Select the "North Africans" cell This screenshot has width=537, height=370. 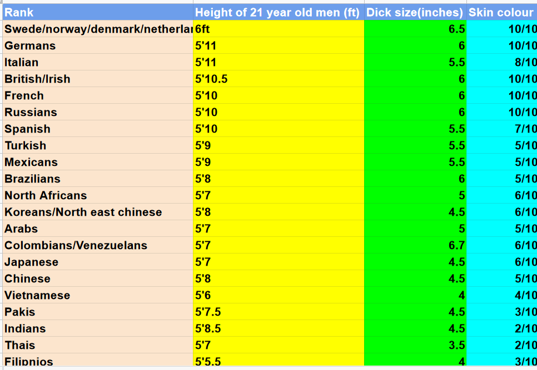[97, 195]
